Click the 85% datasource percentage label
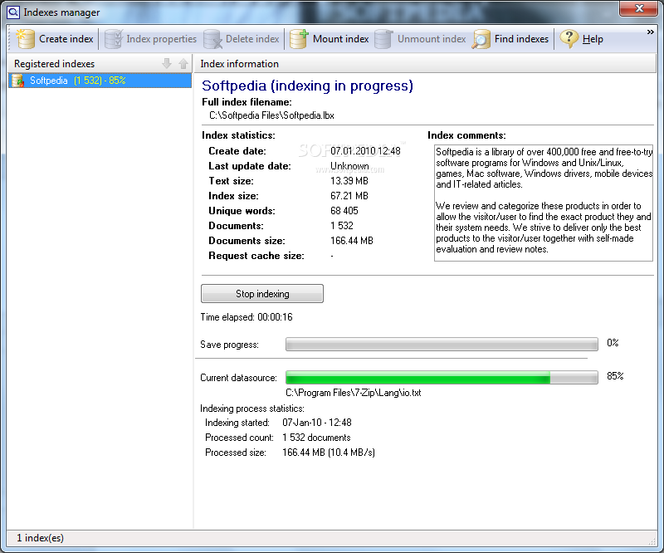The width and height of the screenshot is (664, 553). pos(615,376)
